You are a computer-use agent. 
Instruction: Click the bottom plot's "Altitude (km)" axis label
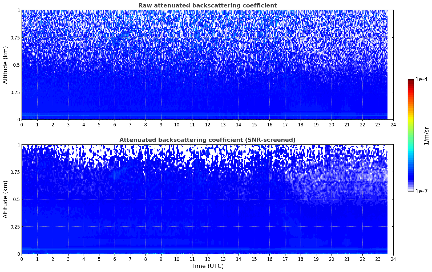tap(6, 199)
